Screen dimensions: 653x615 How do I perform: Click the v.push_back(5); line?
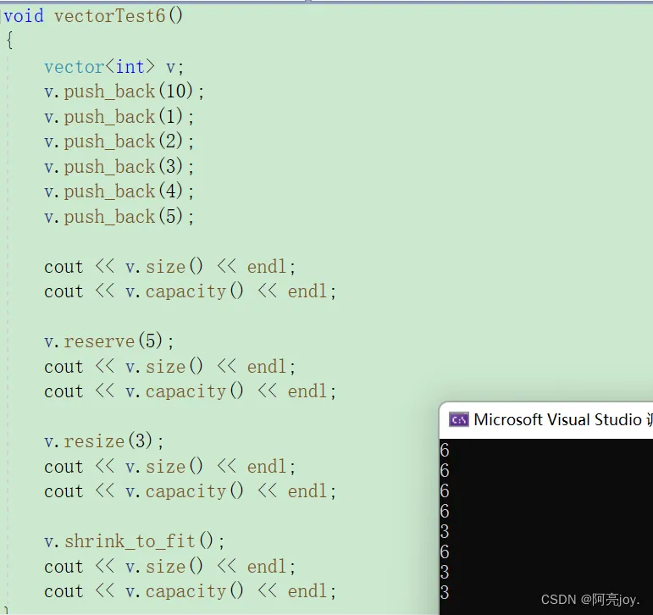(119, 217)
